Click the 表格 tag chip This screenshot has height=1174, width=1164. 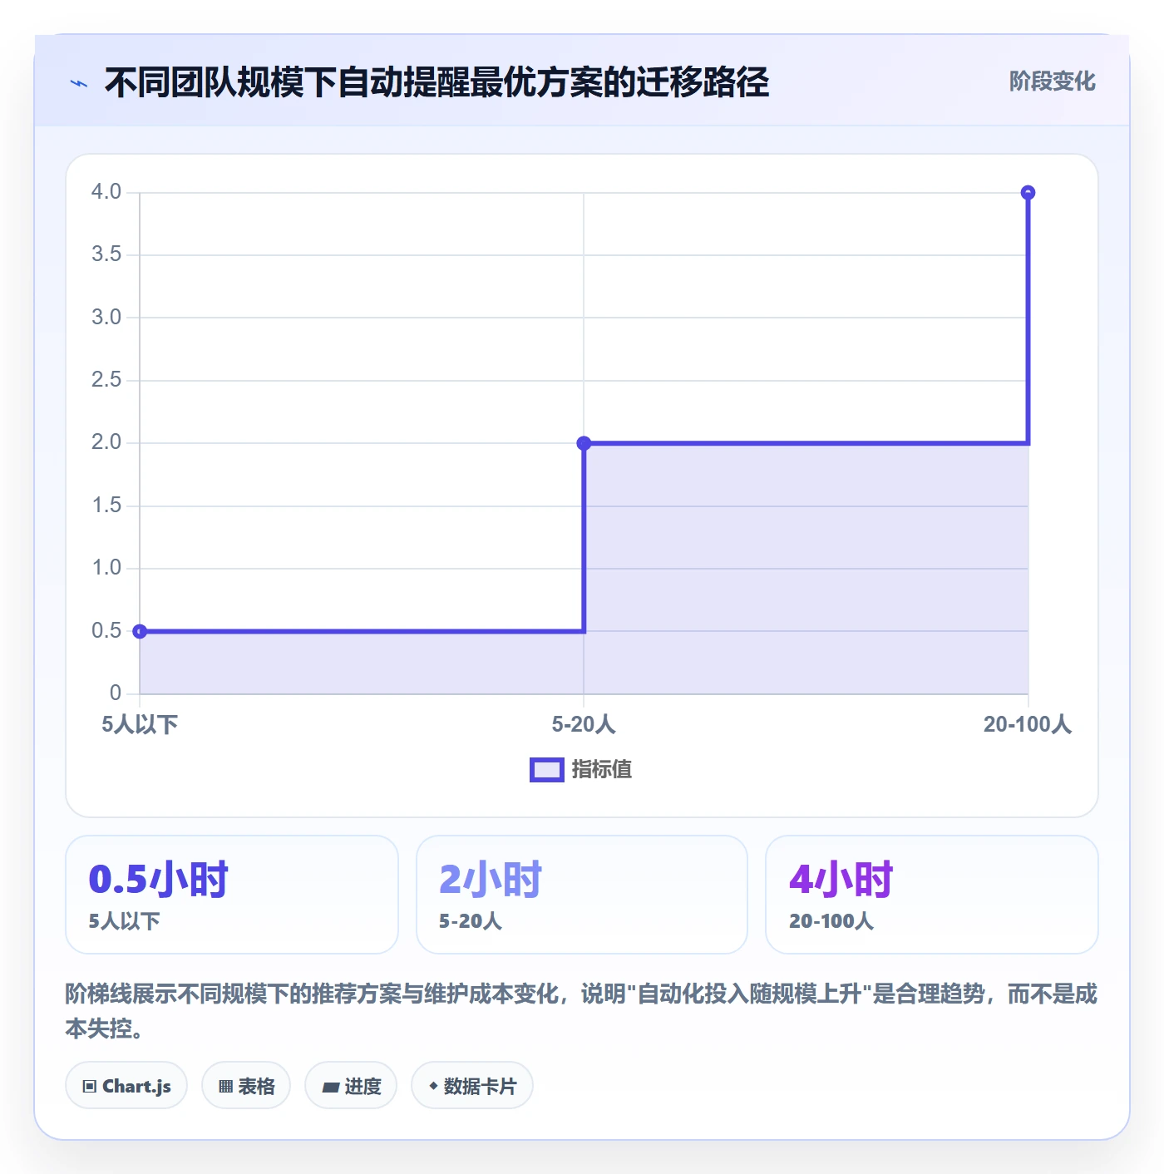pos(246,1085)
